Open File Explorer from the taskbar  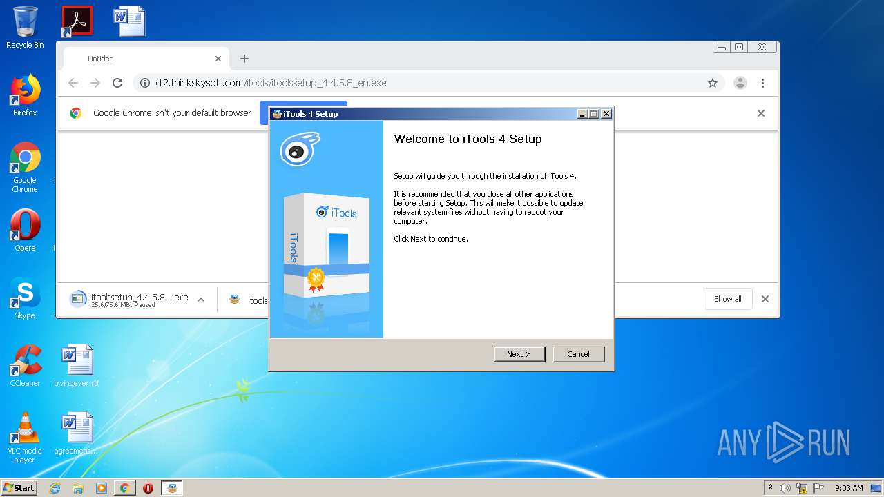78,488
